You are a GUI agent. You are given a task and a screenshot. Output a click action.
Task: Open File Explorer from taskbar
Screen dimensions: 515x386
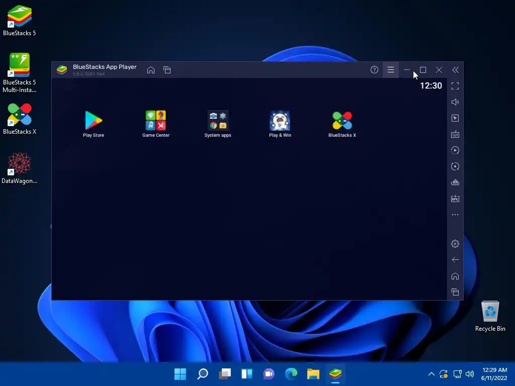click(313, 374)
